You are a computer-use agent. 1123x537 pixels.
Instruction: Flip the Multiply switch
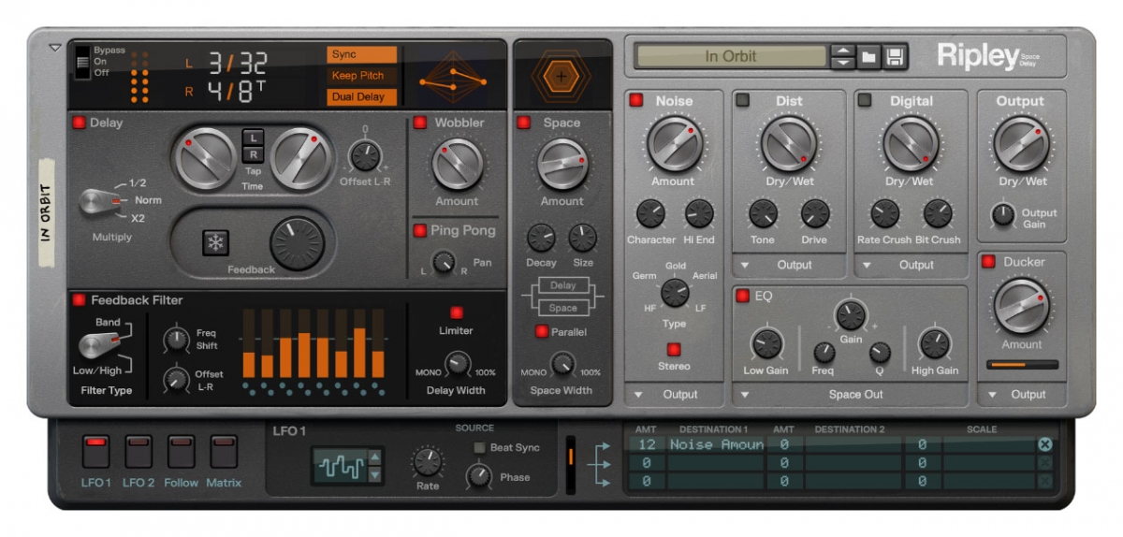pyautogui.click(x=98, y=200)
